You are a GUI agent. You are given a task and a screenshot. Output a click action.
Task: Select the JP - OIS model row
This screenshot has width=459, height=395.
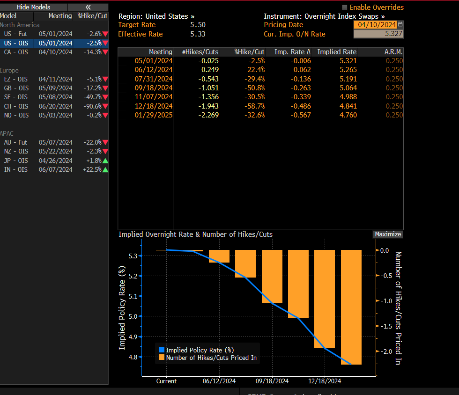tap(54, 161)
